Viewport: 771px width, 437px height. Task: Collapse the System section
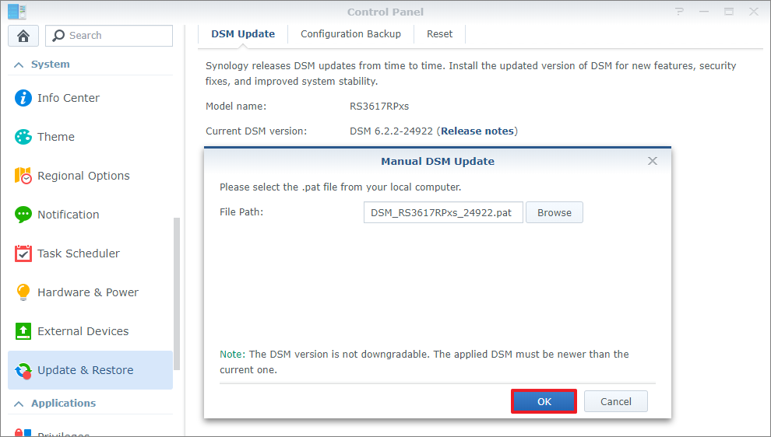pos(19,65)
